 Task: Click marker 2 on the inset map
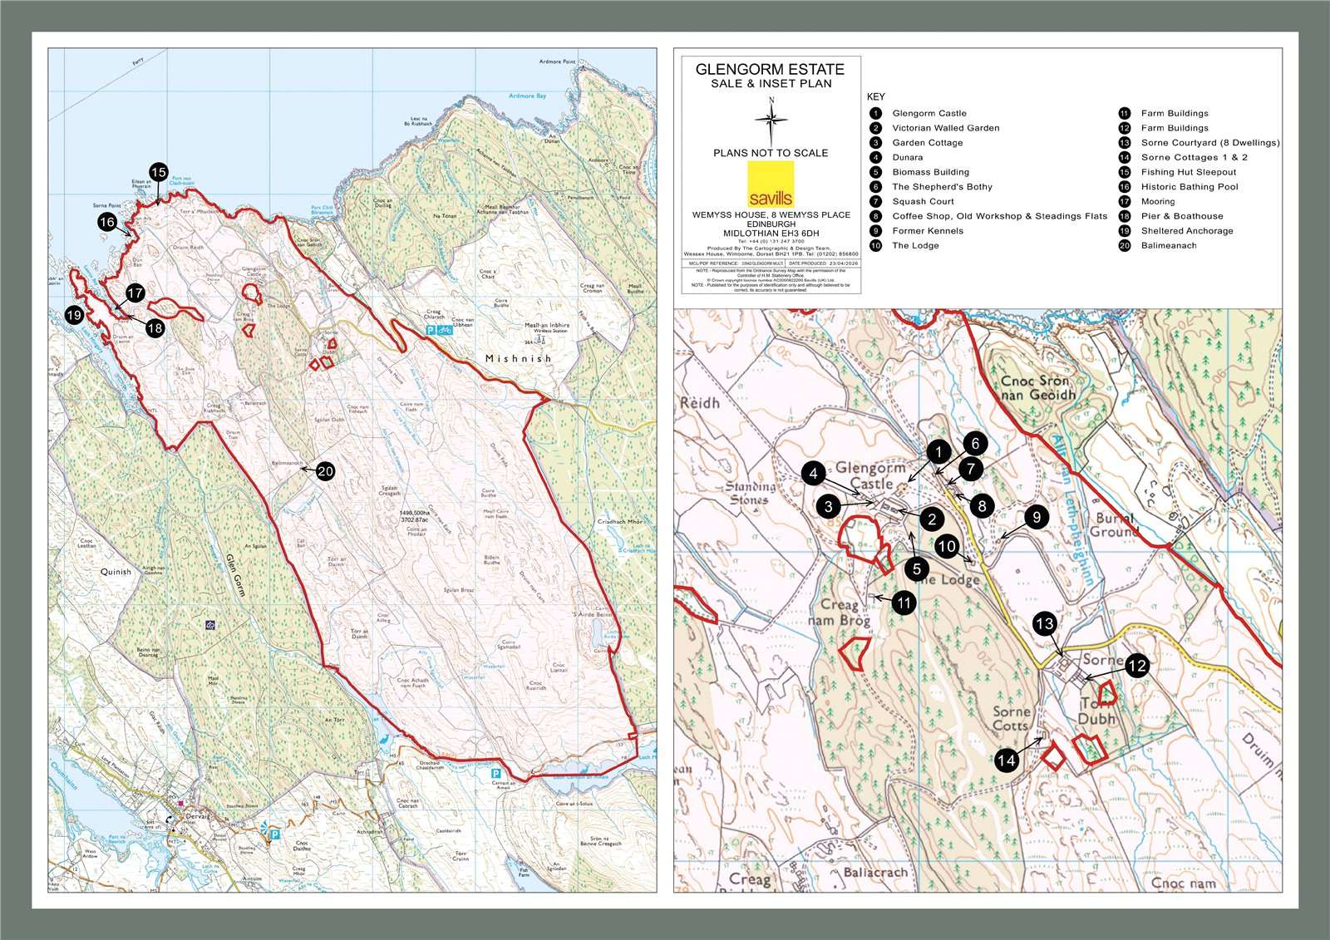tap(932, 519)
